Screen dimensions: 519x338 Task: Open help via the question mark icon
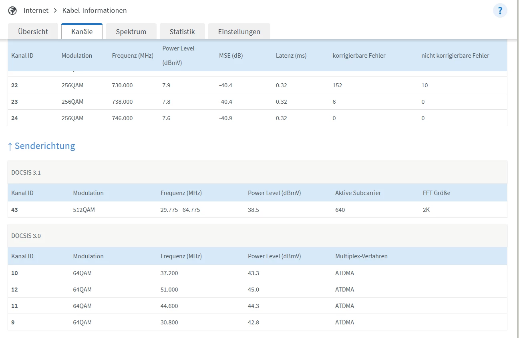(x=500, y=10)
